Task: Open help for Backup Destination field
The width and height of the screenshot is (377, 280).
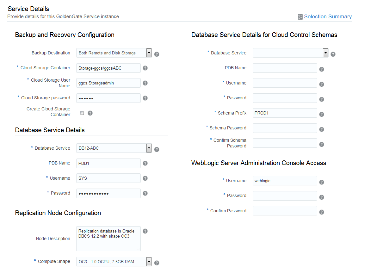Action: pyautogui.click(x=157, y=54)
